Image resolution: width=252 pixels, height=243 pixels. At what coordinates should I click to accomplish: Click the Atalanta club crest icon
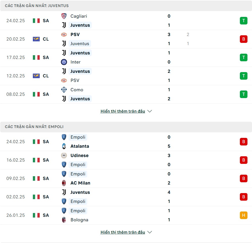coord(64,146)
